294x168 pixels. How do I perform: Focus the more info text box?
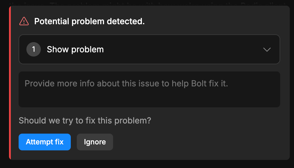pyautogui.click(x=149, y=89)
